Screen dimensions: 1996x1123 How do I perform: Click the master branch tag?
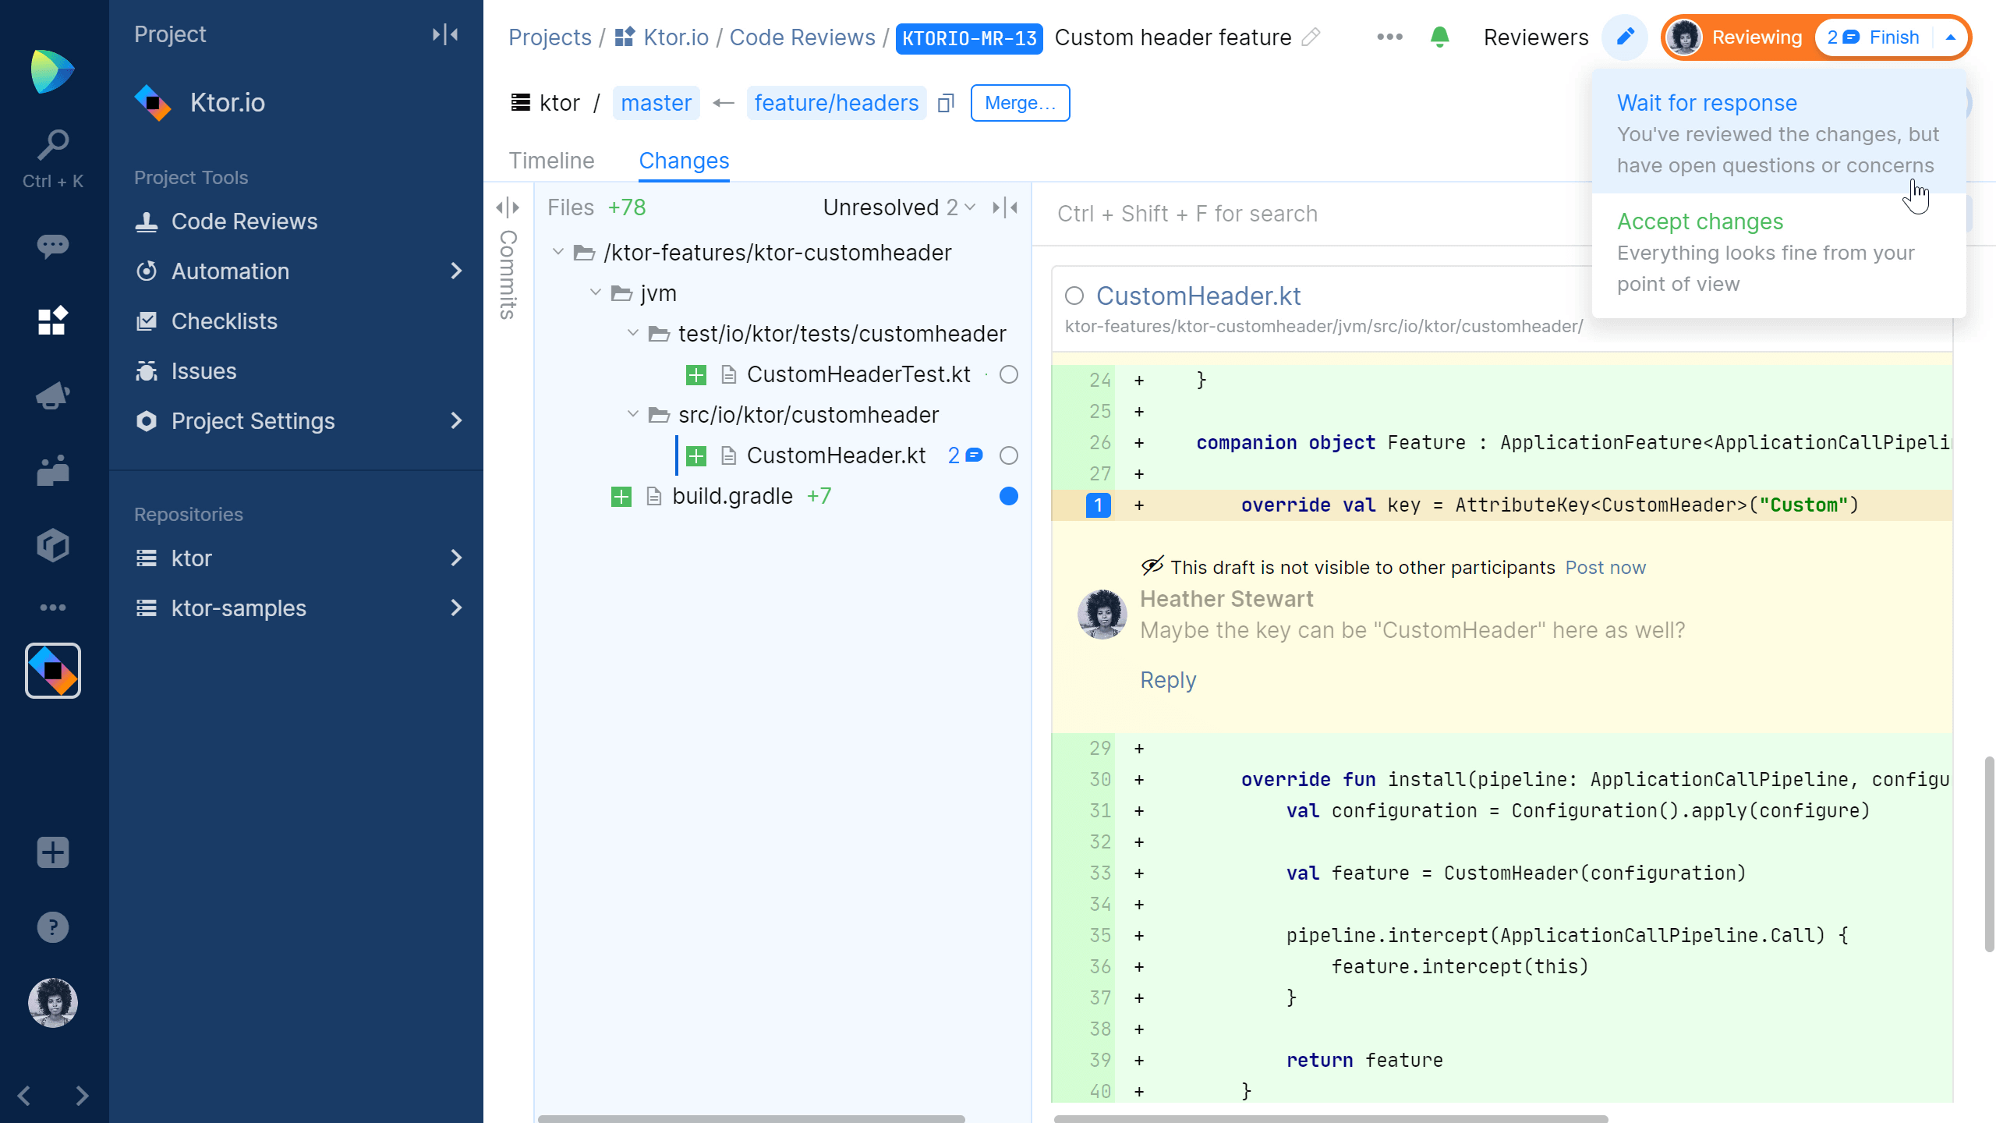pyautogui.click(x=656, y=103)
